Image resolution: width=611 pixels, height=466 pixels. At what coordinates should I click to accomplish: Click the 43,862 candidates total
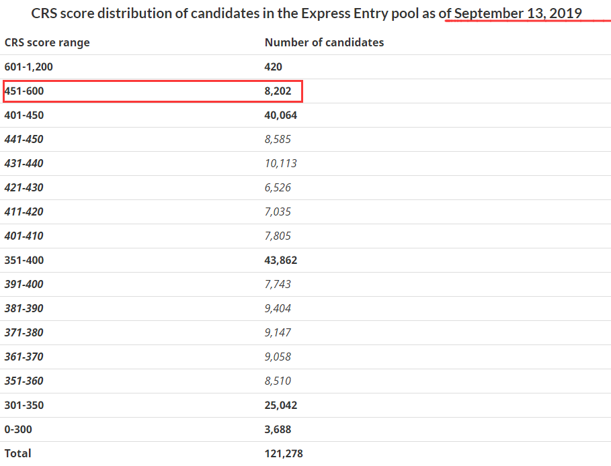point(280,260)
